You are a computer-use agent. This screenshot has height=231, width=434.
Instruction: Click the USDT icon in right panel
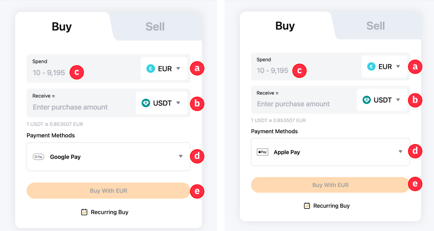coord(366,100)
